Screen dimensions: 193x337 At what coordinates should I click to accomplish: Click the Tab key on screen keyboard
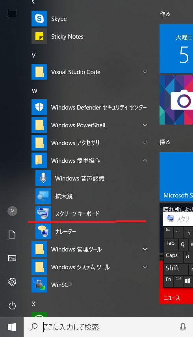(x=171, y=245)
